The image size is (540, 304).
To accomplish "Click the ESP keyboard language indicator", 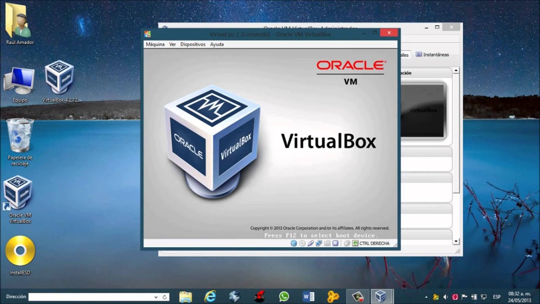I will click(x=497, y=297).
